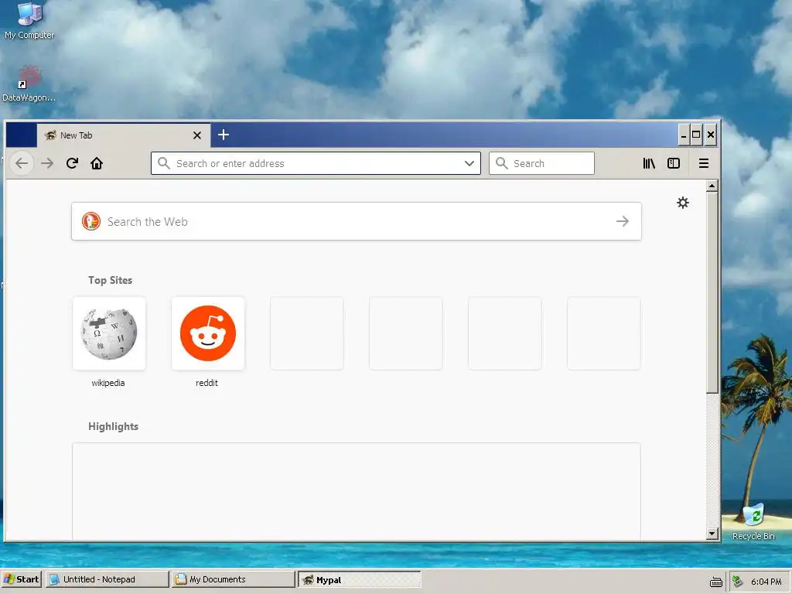Screen dimensions: 792x594
Task: Minimize the Mypal browser window
Action: tap(684, 135)
